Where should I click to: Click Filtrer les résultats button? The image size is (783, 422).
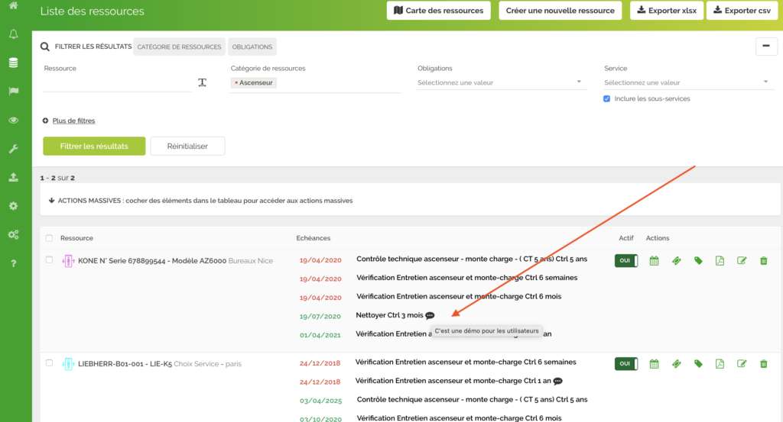[94, 146]
